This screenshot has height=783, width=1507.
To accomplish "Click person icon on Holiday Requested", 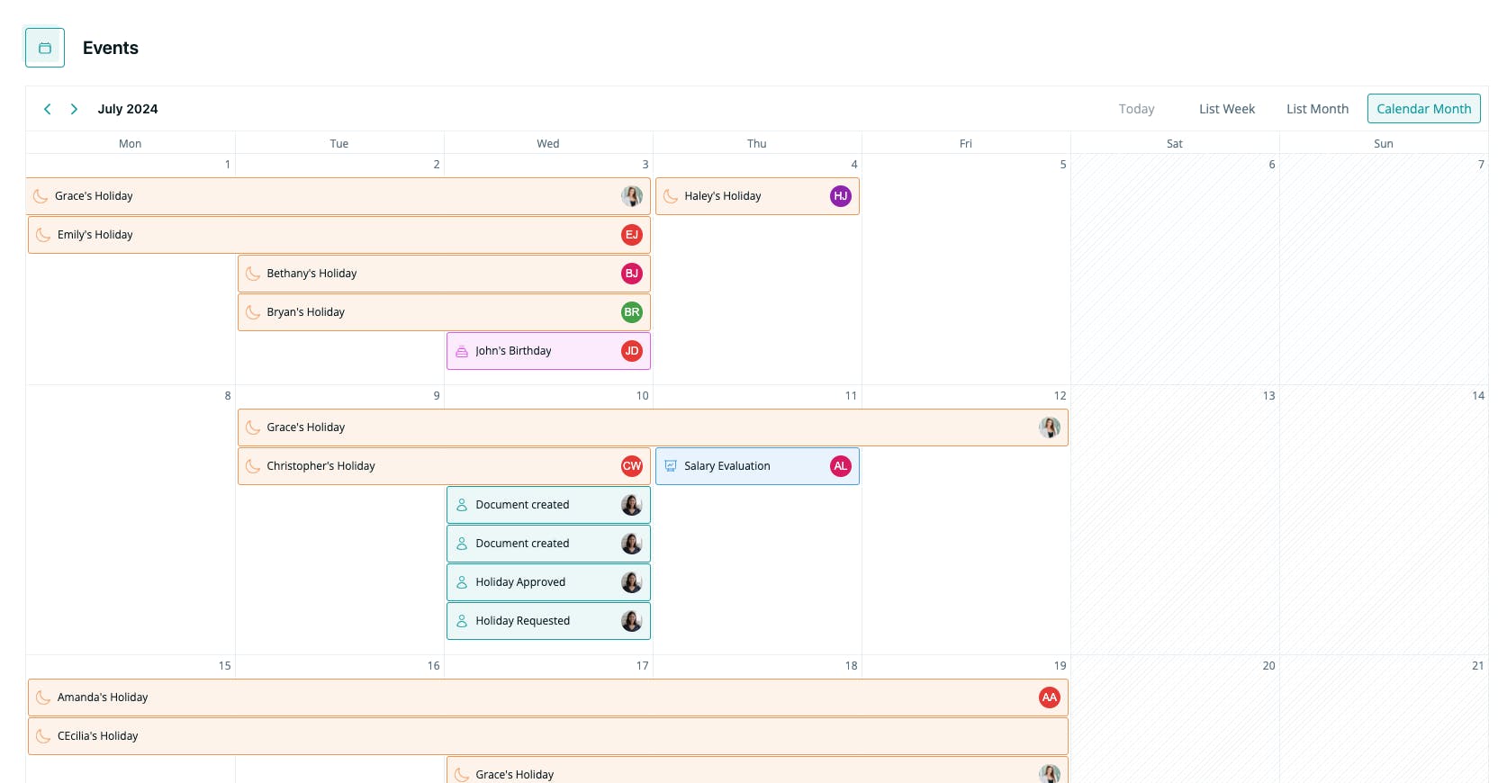I will [x=462, y=621].
